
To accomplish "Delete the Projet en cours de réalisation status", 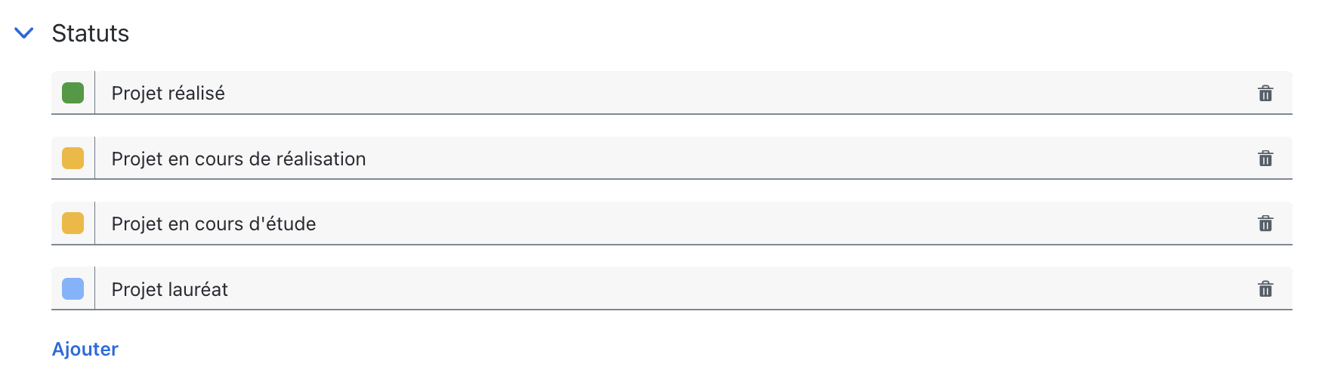I will (x=1265, y=159).
